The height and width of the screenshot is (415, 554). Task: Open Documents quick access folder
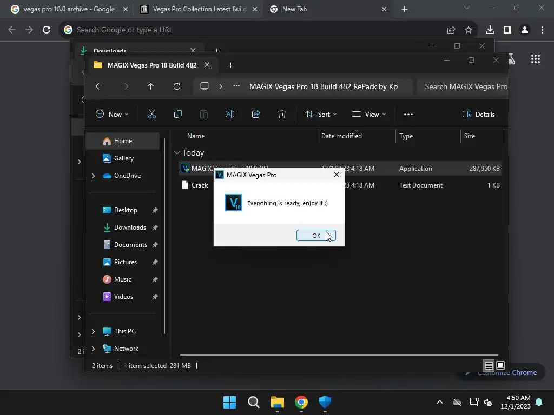(130, 245)
